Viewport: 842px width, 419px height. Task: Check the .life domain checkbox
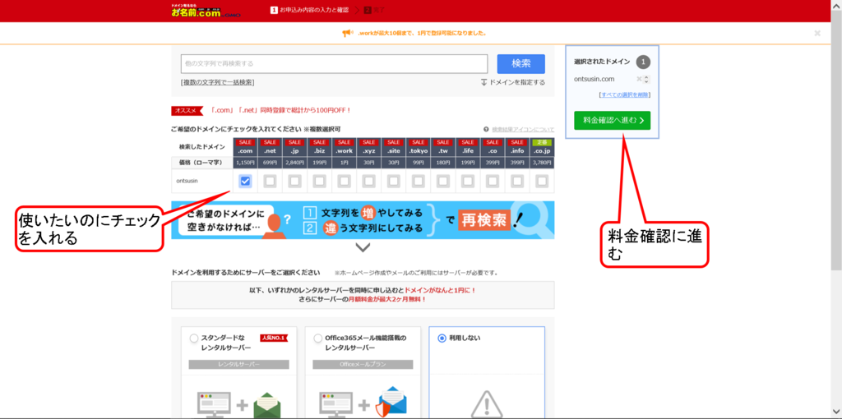point(468,182)
